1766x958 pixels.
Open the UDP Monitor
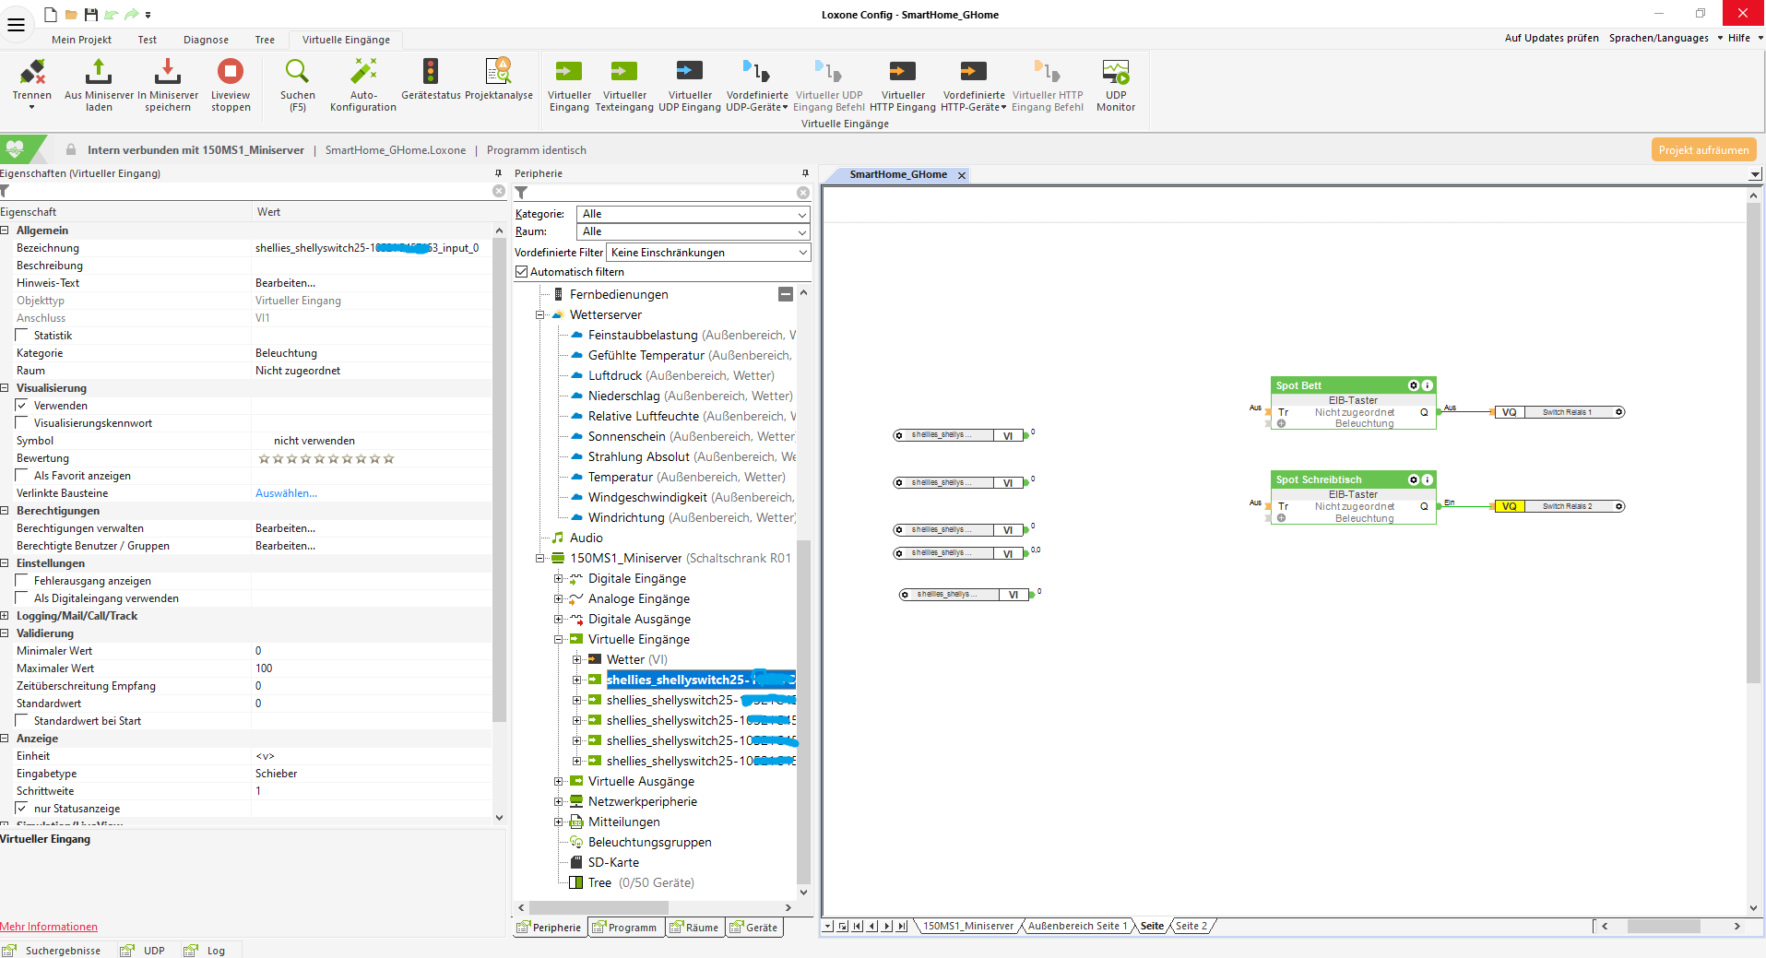pos(1115,73)
